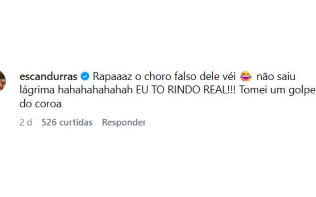Image resolution: width=316 pixels, height=197 pixels.
Task: Click the word lágrima in the comment
Action: [x=35, y=90]
